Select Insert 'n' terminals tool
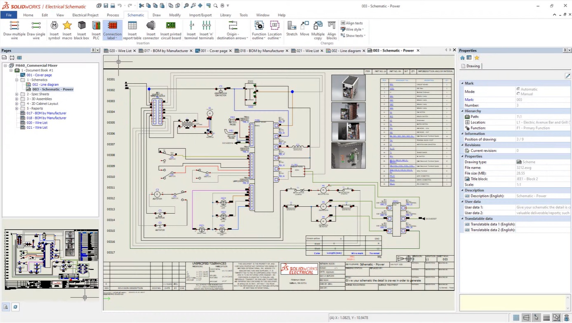 [x=207, y=30]
